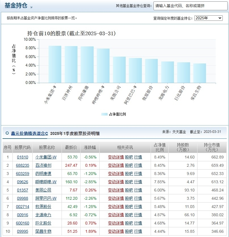Open 行情 for 药明康德
The image size is (229, 237).
pos(138,174)
